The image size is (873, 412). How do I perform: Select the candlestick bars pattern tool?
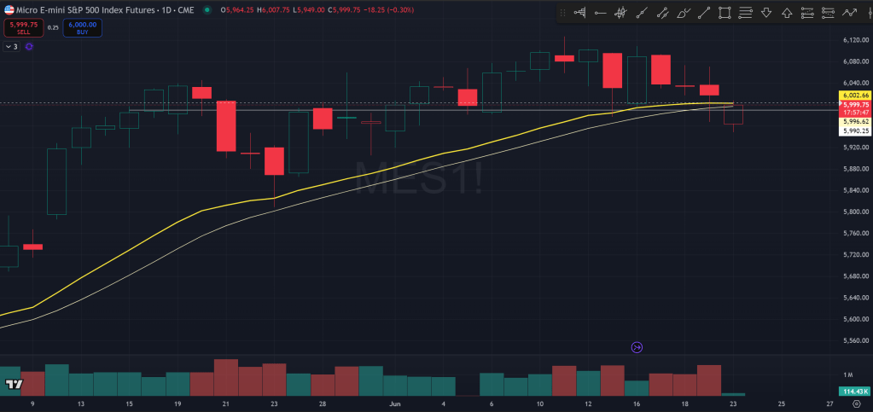pyautogui.click(x=621, y=13)
